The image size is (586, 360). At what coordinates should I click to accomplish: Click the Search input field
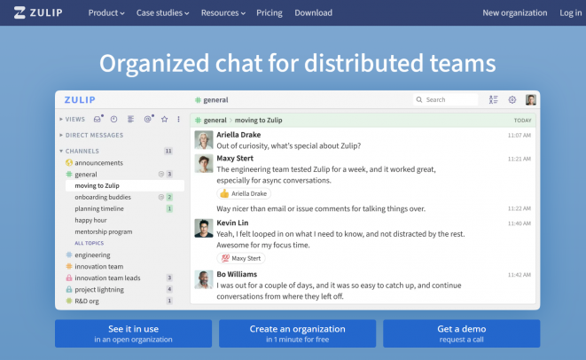pos(446,100)
